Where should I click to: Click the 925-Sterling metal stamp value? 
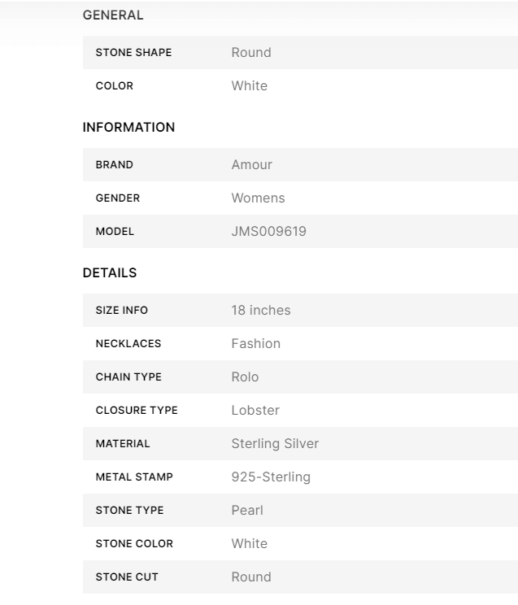click(271, 477)
